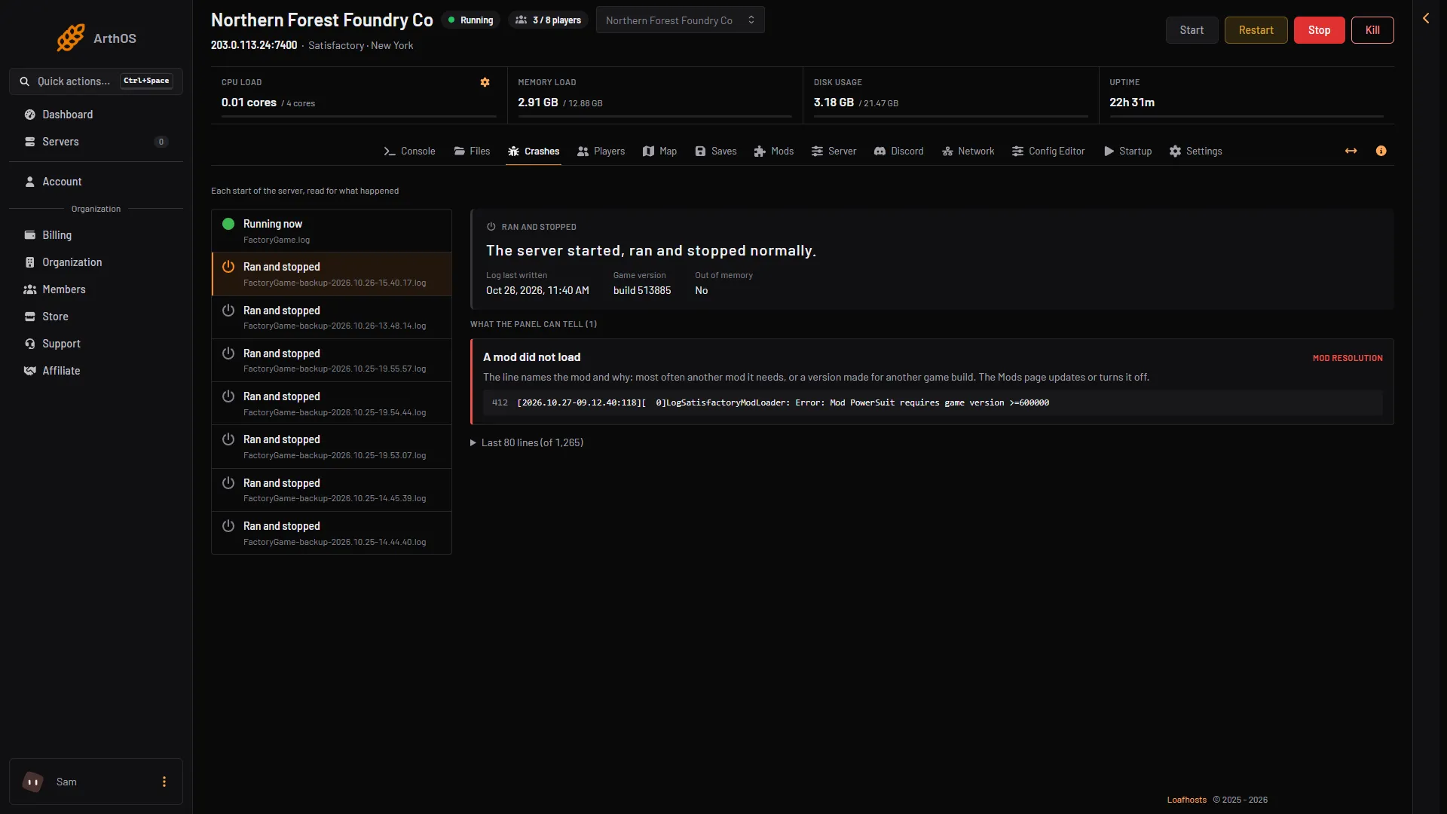1447x814 pixels.
Task: Open the Startup tab
Action: 1127,151
